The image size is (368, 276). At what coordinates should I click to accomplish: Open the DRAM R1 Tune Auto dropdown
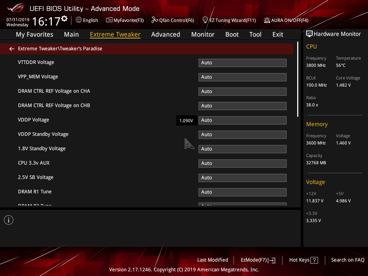(243, 192)
